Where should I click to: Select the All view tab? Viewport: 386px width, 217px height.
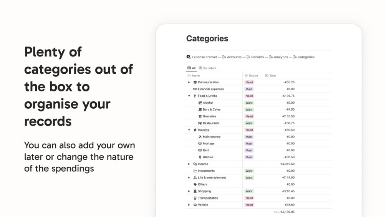coord(191,68)
